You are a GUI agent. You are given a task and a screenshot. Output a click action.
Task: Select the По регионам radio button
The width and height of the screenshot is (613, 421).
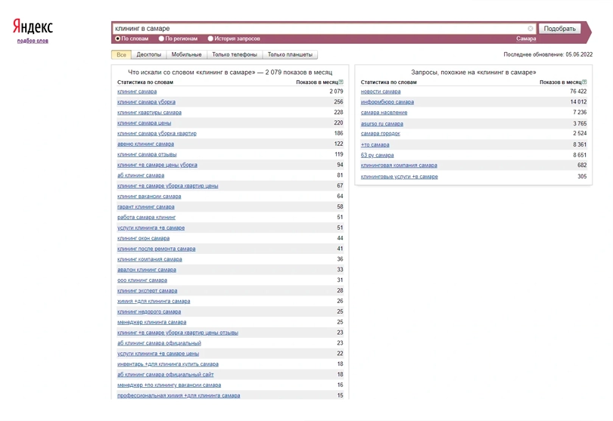(x=161, y=39)
